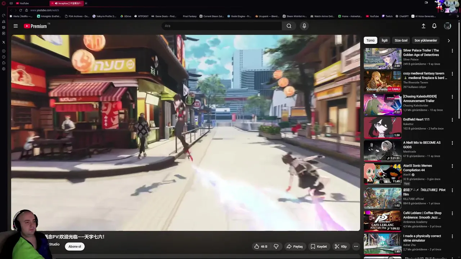Open options for Silver Palace Trailer video
Image resolution: width=461 pixels, height=259 pixels.
[x=452, y=51]
